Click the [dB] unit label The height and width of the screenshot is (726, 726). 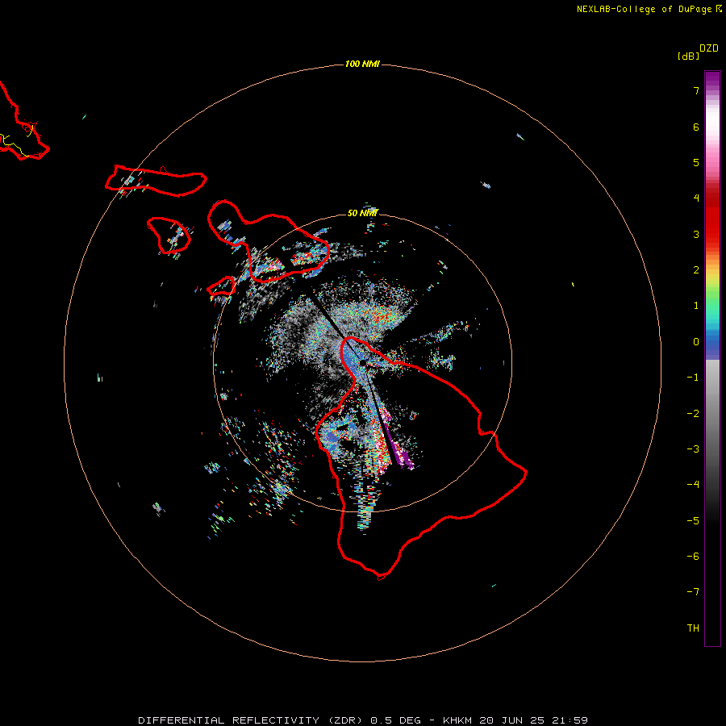tap(689, 56)
